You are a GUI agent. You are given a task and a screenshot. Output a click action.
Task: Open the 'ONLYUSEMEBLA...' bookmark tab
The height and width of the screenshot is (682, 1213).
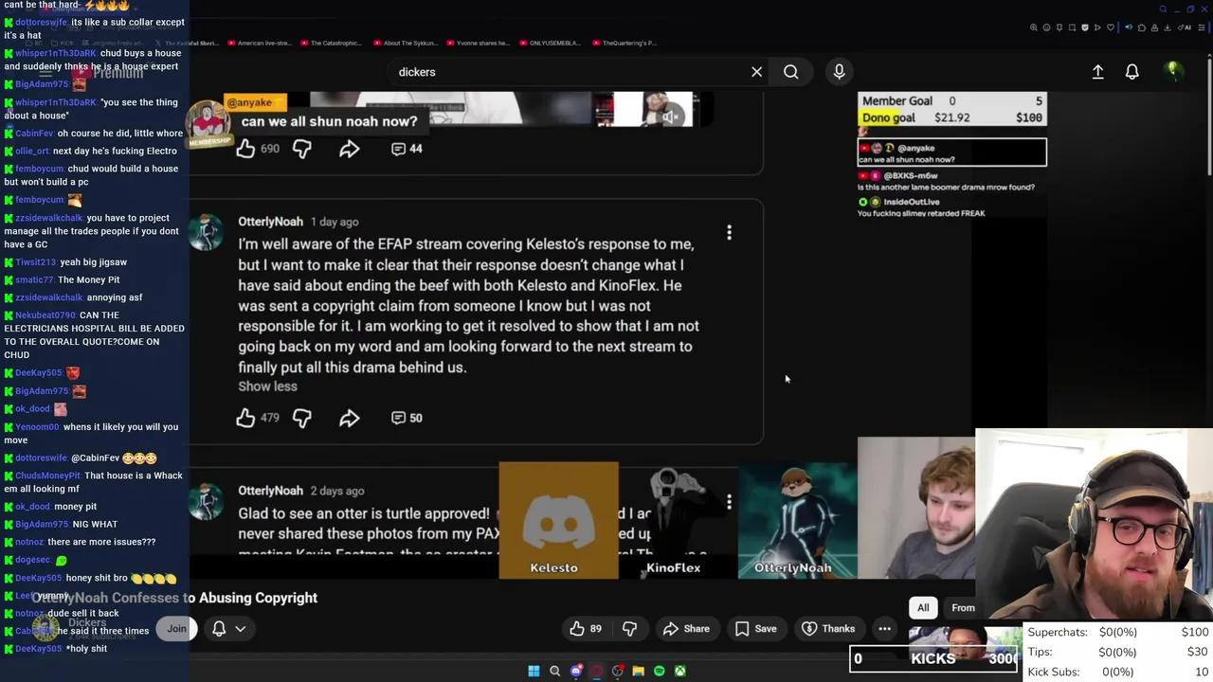[x=550, y=43]
